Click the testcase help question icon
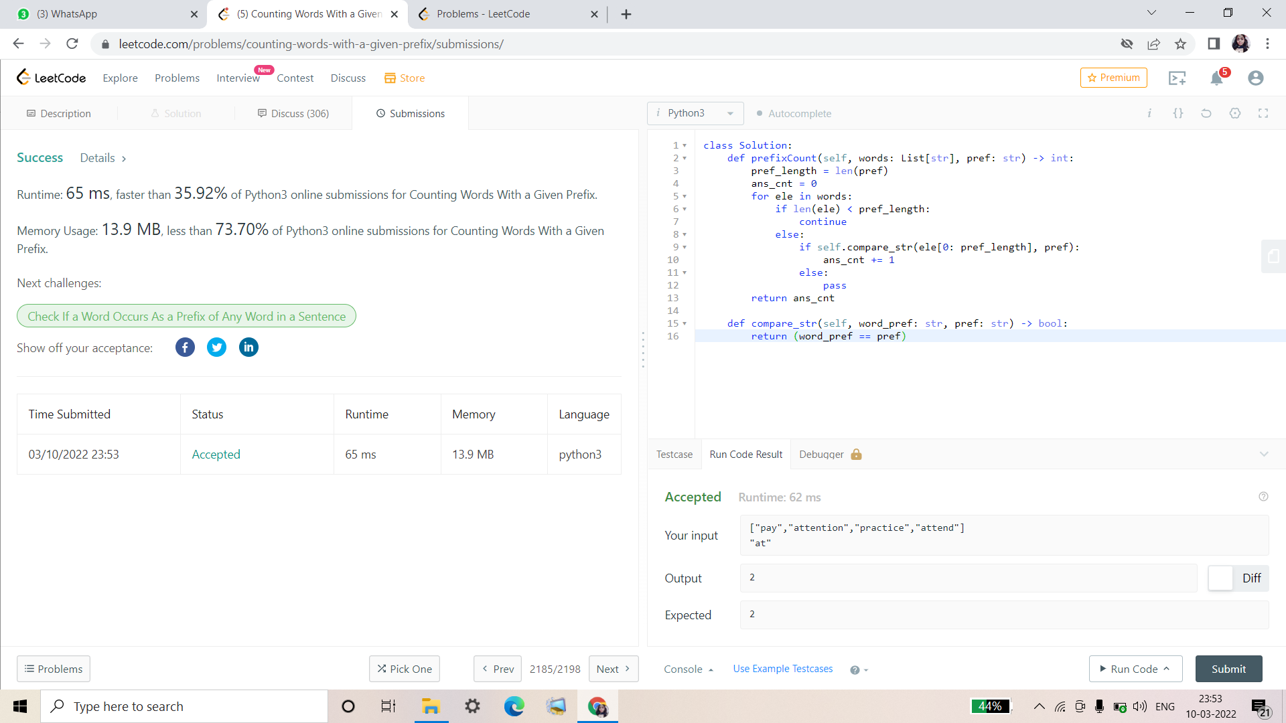1286x723 pixels. pyautogui.click(x=855, y=670)
